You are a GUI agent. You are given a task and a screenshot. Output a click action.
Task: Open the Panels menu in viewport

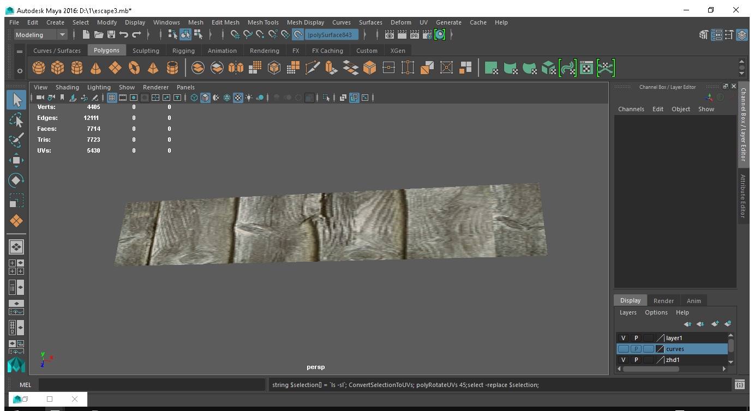[x=185, y=87]
